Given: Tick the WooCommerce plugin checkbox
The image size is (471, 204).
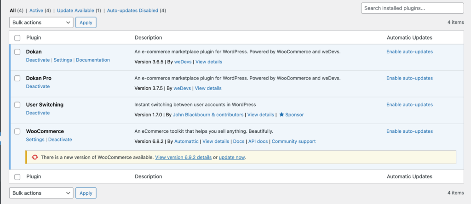Looking at the screenshot, I should coord(17,131).
